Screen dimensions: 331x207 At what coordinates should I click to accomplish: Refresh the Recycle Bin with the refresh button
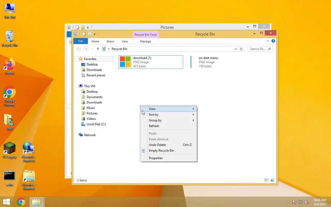pos(241,49)
